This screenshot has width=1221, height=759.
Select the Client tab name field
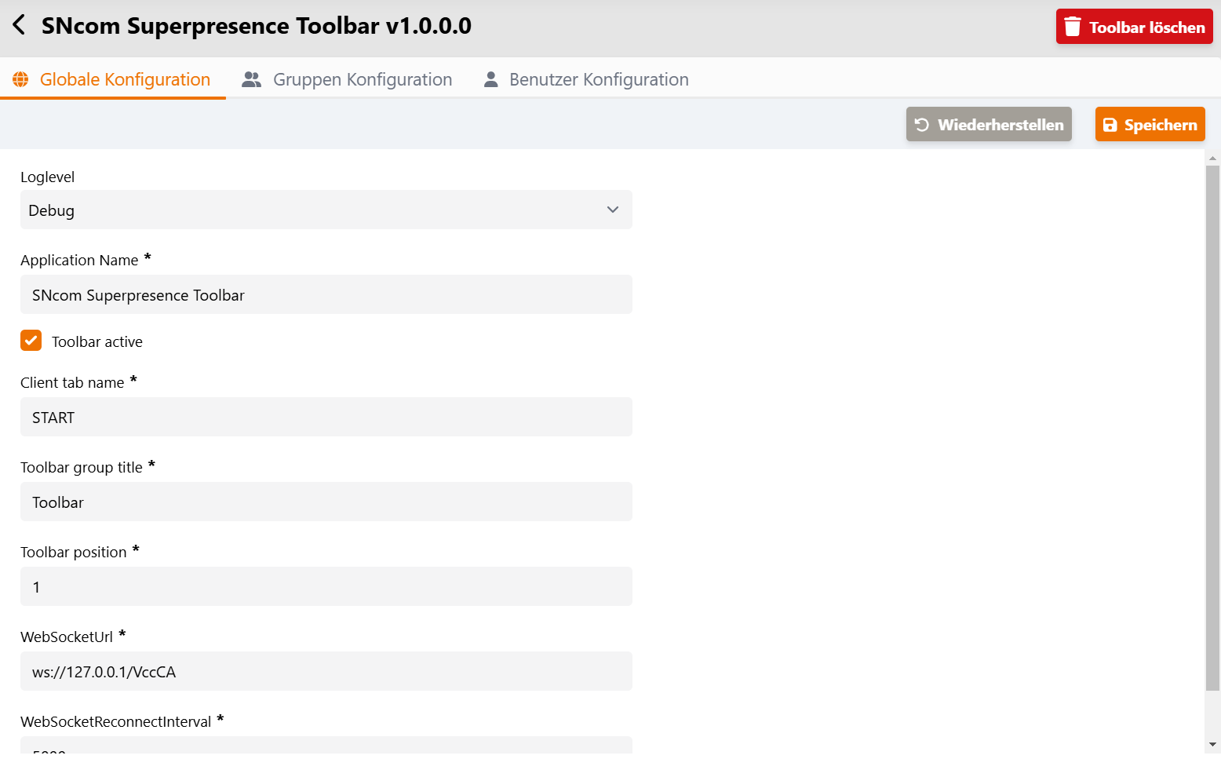tap(326, 418)
